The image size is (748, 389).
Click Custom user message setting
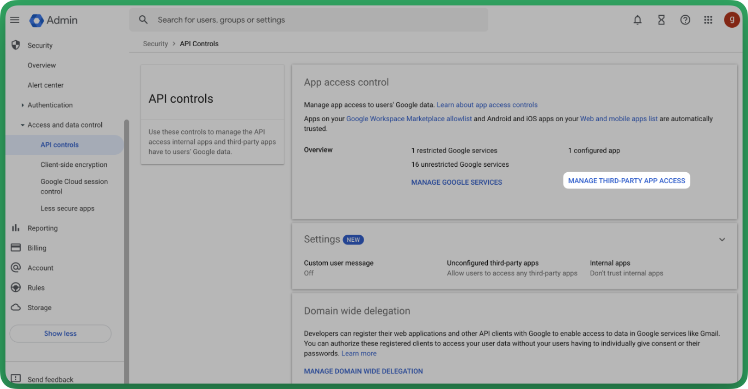pyautogui.click(x=339, y=268)
